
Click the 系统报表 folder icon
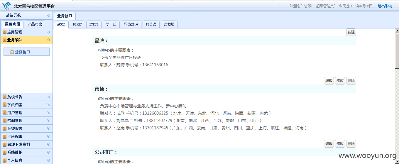[x=4, y=129]
